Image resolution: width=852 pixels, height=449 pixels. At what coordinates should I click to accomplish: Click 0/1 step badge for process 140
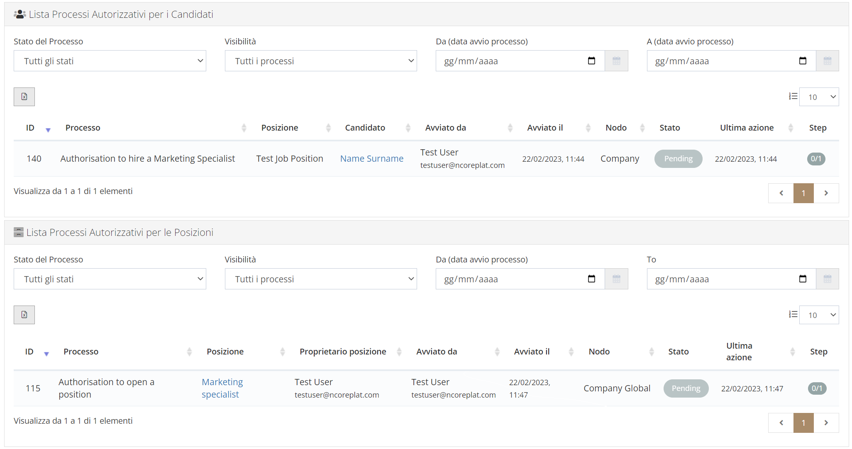pos(816,159)
